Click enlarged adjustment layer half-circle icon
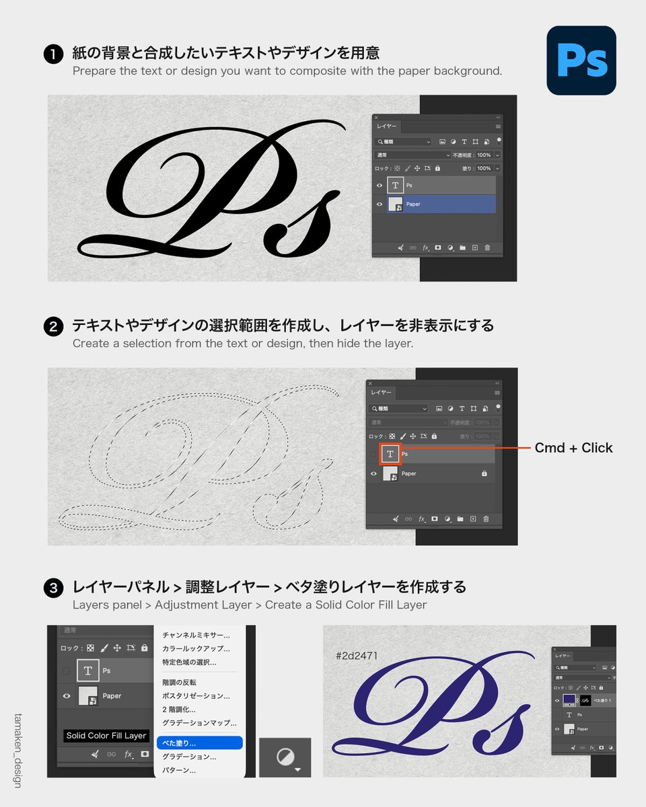Viewport: 646px width, 807px height. [285, 757]
